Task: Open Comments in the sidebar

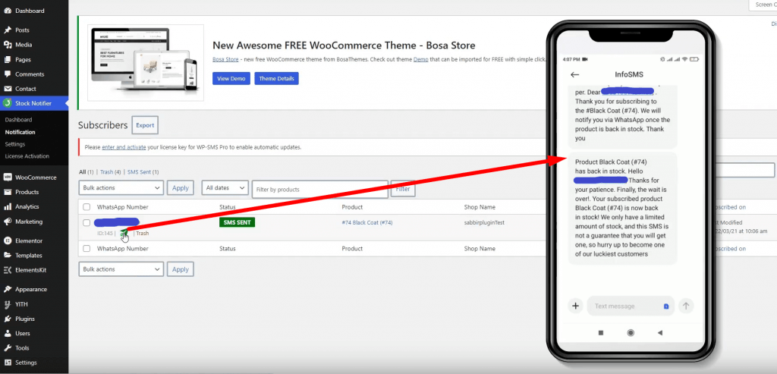Action: (x=30, y=74)
